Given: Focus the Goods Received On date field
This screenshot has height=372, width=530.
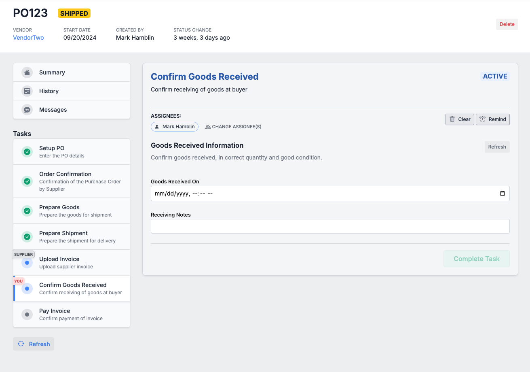Looking at the screenshot, I should tap(330, 193).
